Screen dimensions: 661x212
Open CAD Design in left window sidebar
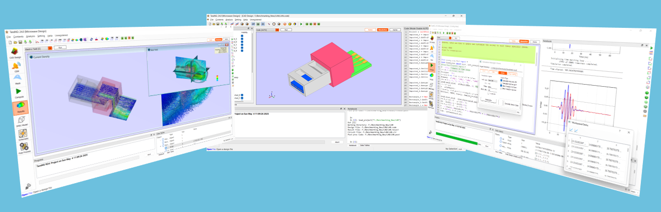coord(15,53)
